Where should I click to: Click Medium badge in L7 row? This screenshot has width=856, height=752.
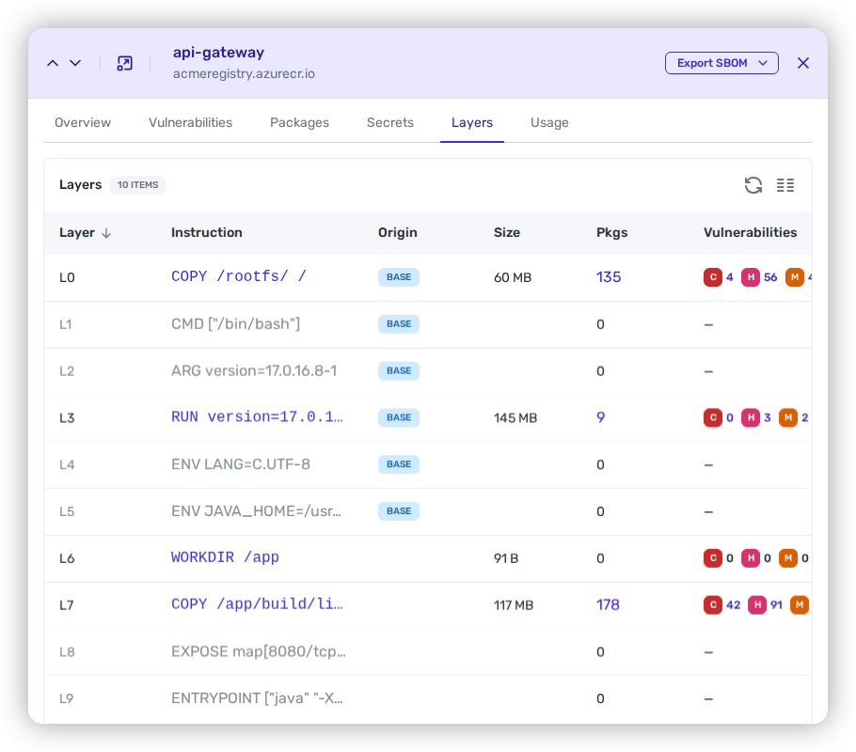tap(800, 604)
